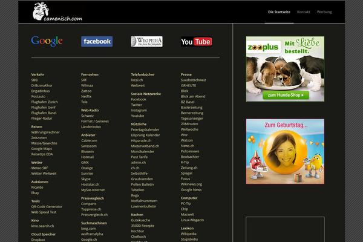The width and height of the screenshot is (363, 242).
Task: Open the QR-Code Generator link
Action: pos(47,206)
